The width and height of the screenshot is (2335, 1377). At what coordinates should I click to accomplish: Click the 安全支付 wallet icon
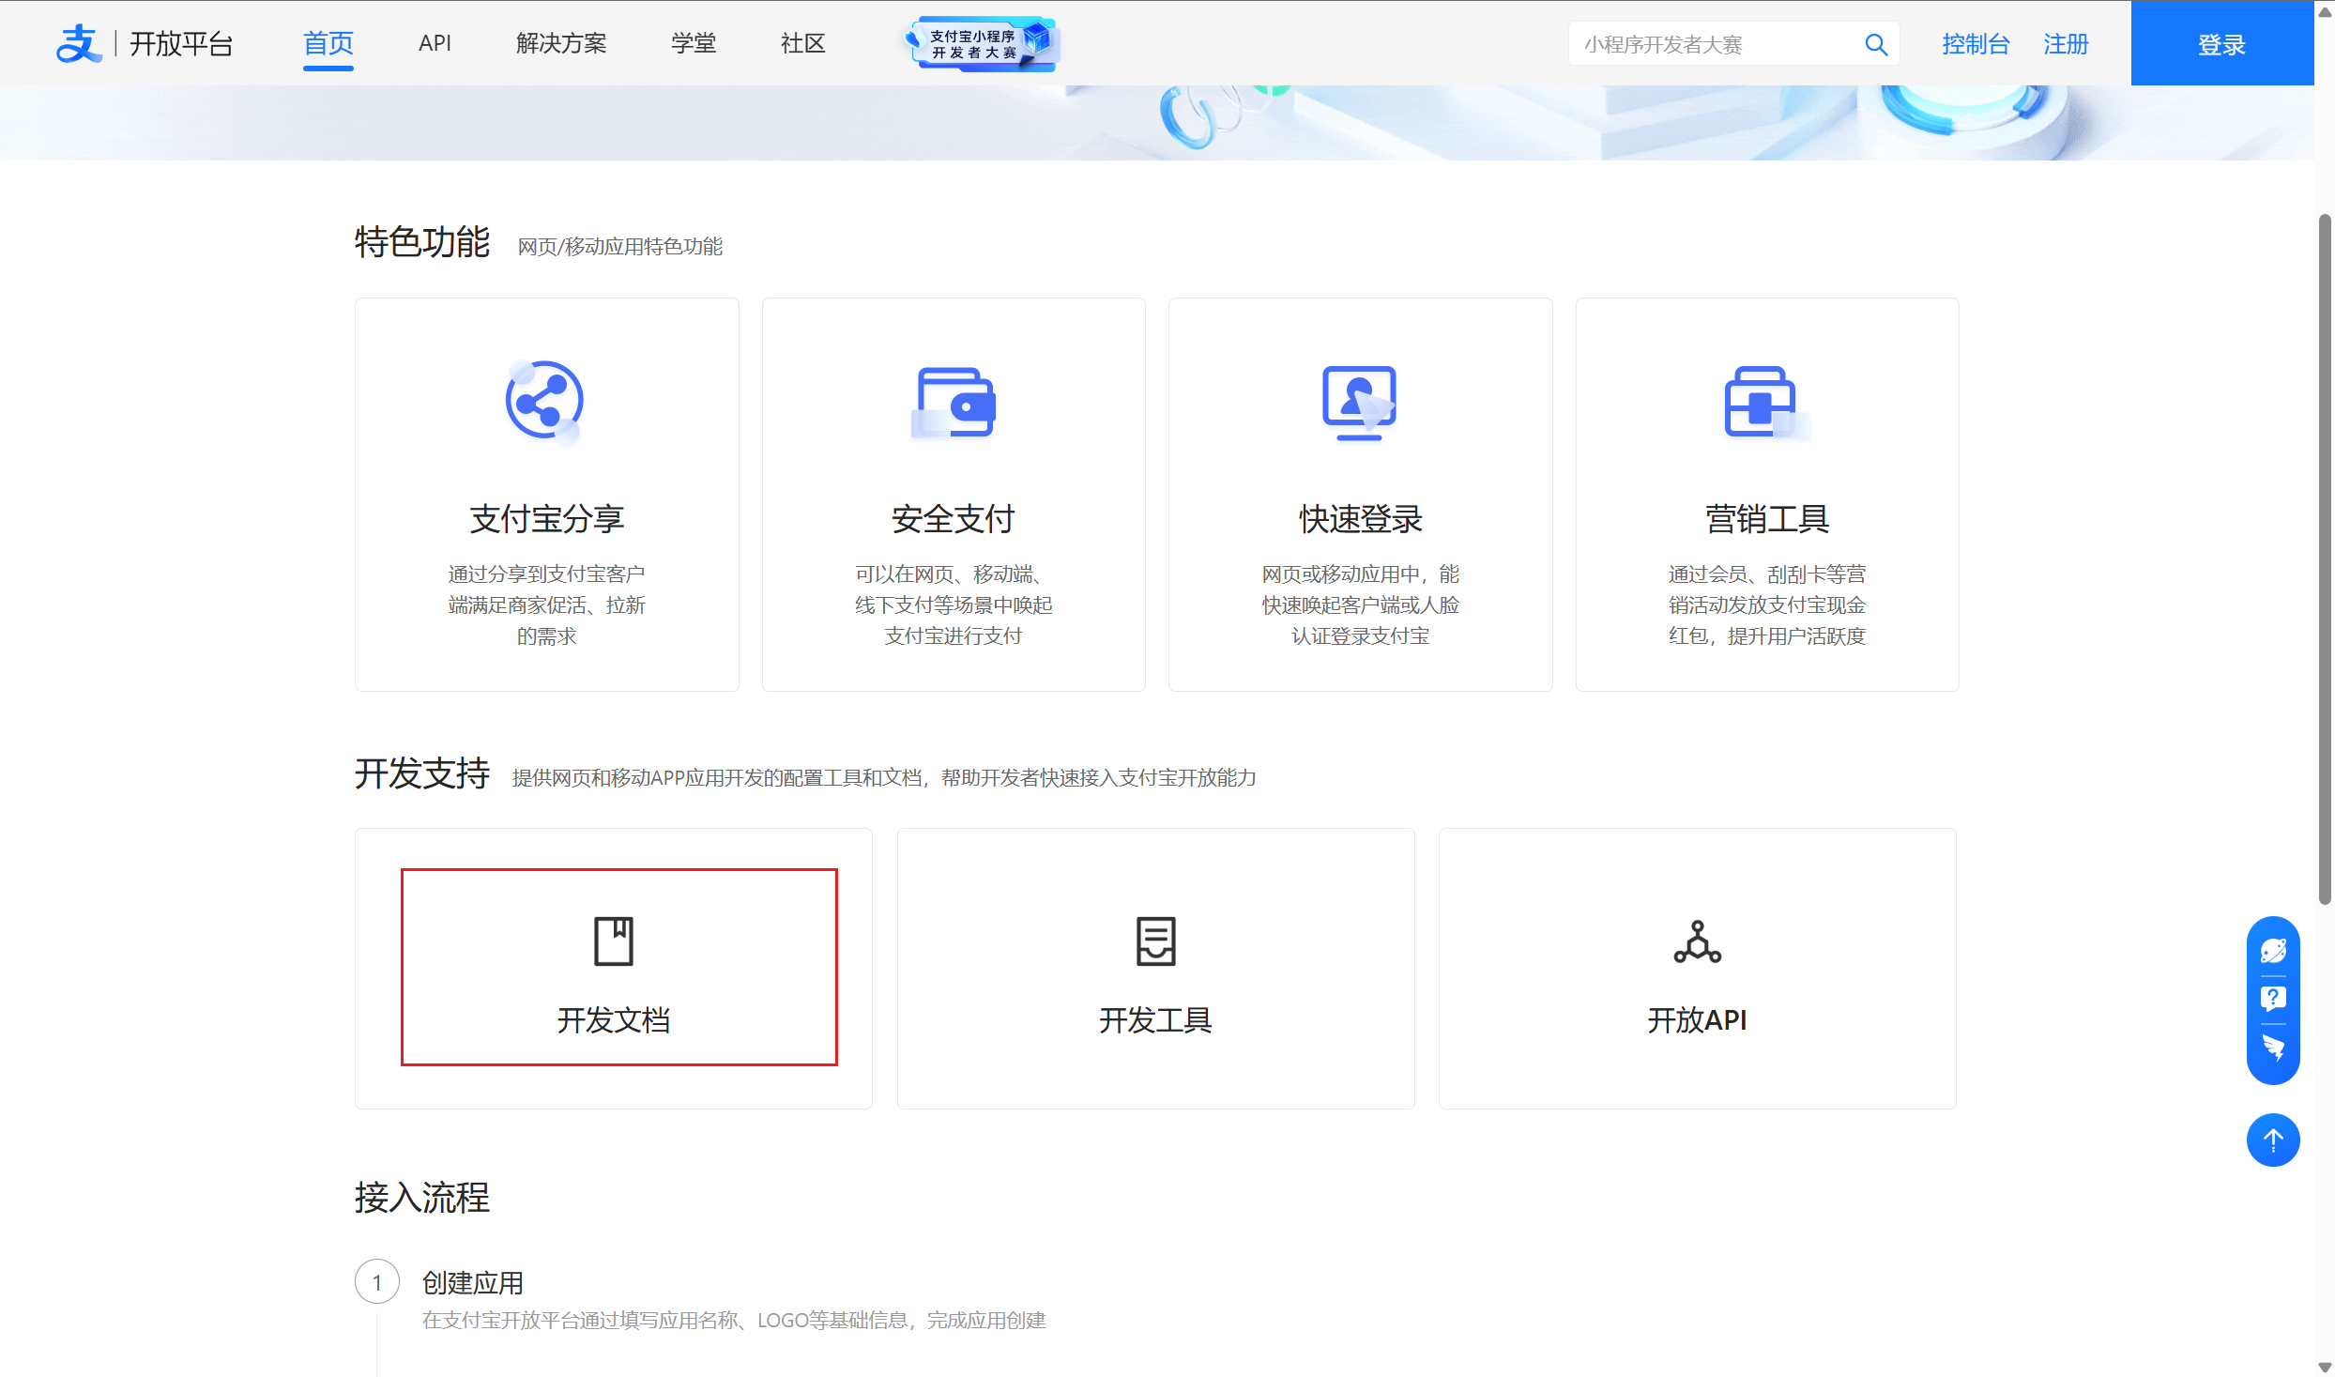point(954,402)
